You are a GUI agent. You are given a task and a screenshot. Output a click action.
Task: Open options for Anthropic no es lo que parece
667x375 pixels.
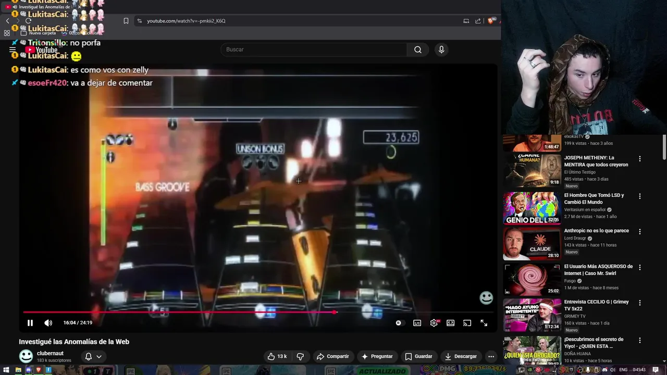point(640,232)
